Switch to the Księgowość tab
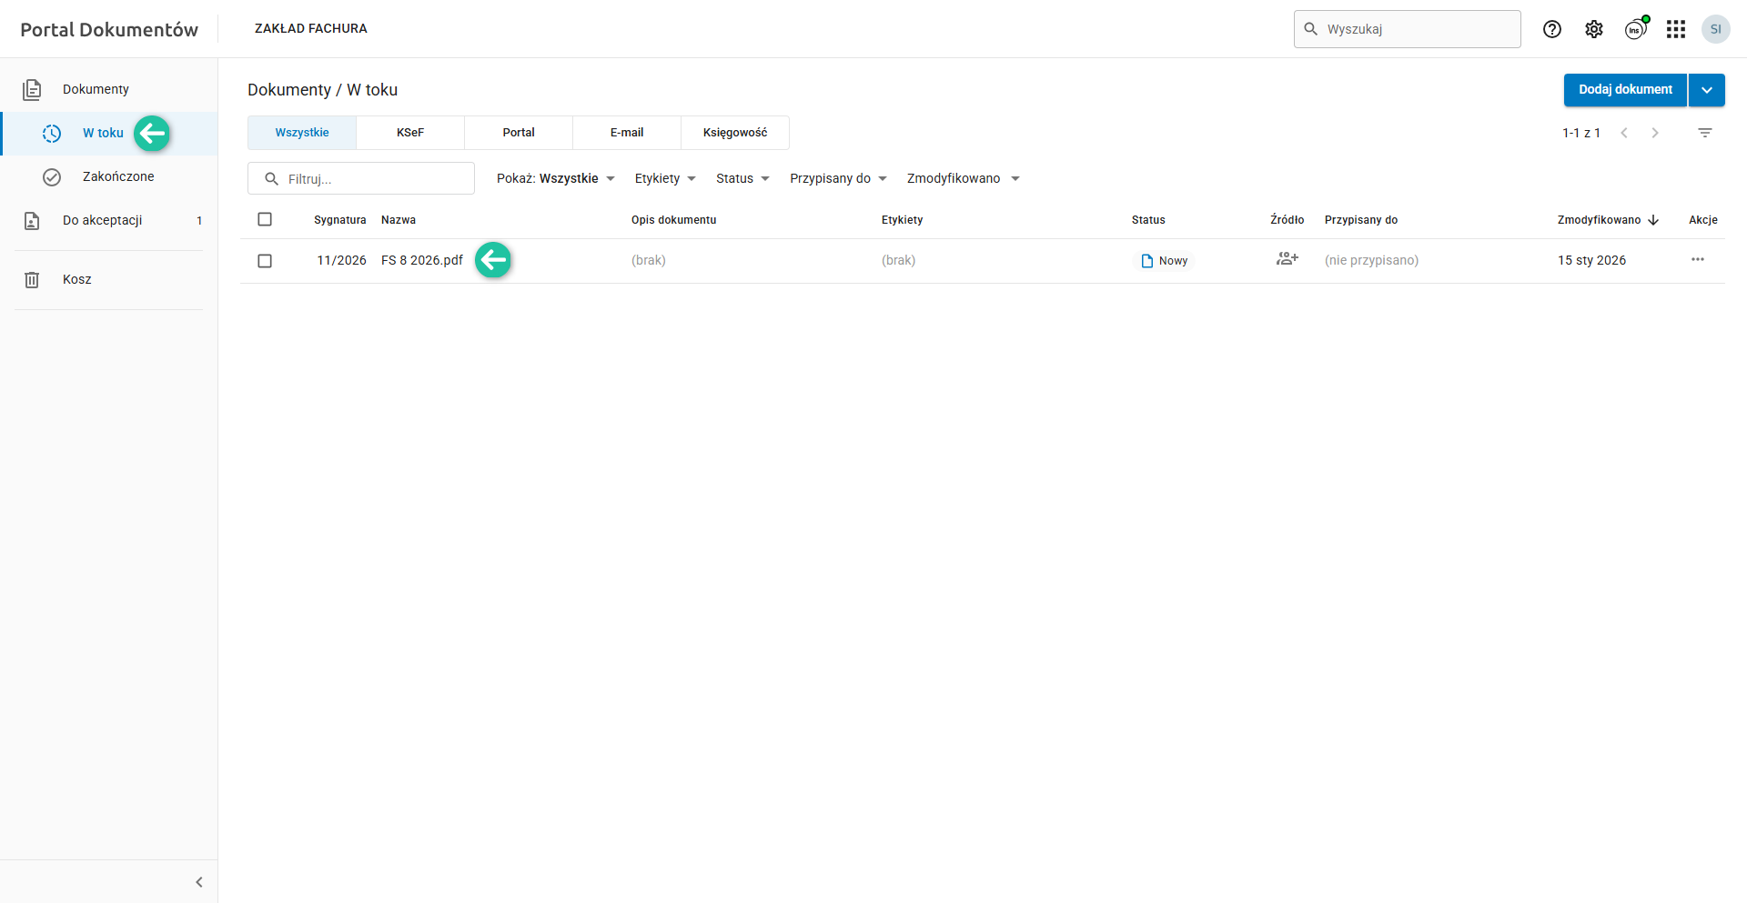The width and height of the screenshot is (1747, 903). click(x=735, y=133)
